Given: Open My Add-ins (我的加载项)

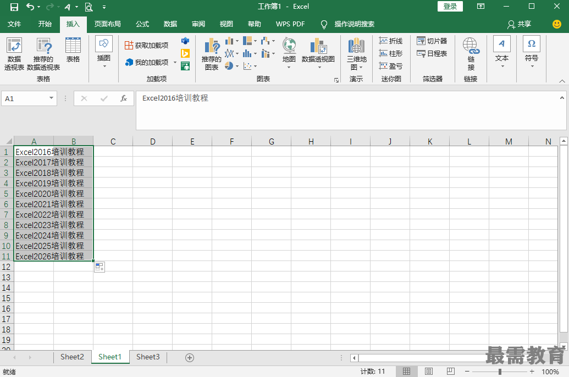Looking at the screenshot, I should point(147,63).
